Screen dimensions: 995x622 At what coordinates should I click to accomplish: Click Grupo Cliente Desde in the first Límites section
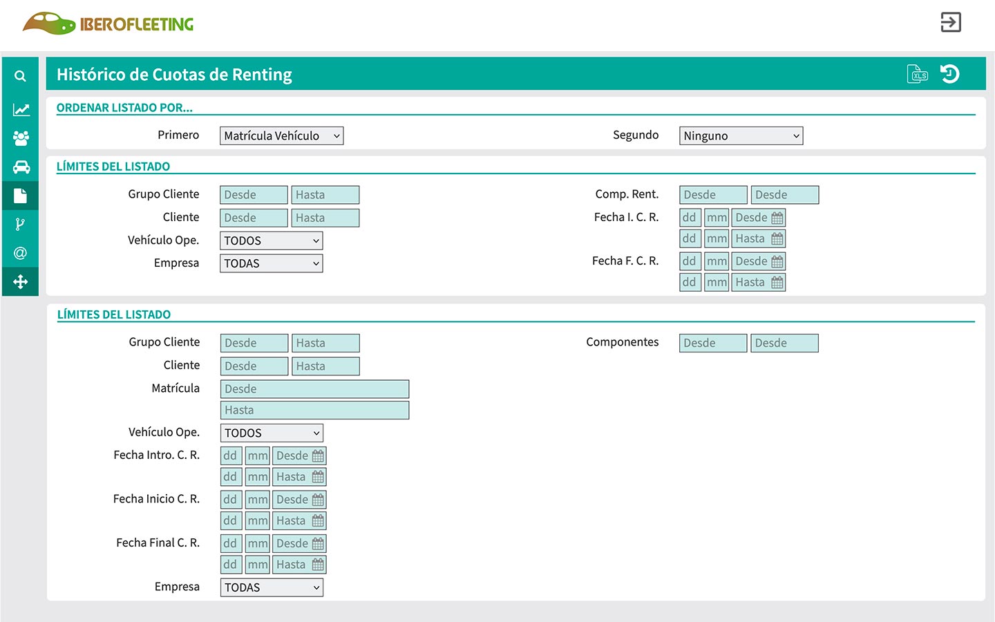tap(254, 195)
